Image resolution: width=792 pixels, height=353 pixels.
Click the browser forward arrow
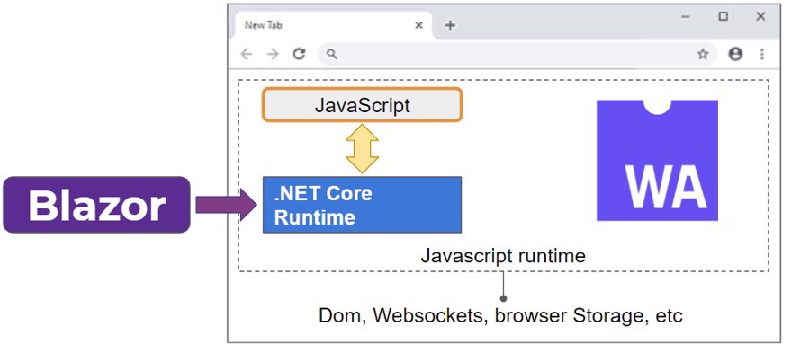click(x=273, y=54)
